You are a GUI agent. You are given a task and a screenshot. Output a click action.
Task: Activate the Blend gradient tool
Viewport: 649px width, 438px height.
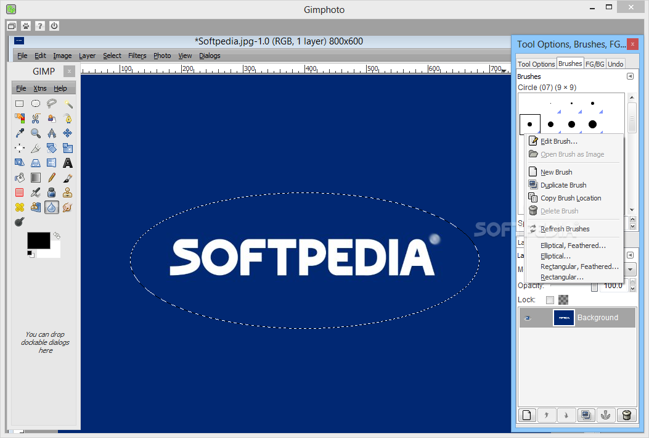click(36, 178)
